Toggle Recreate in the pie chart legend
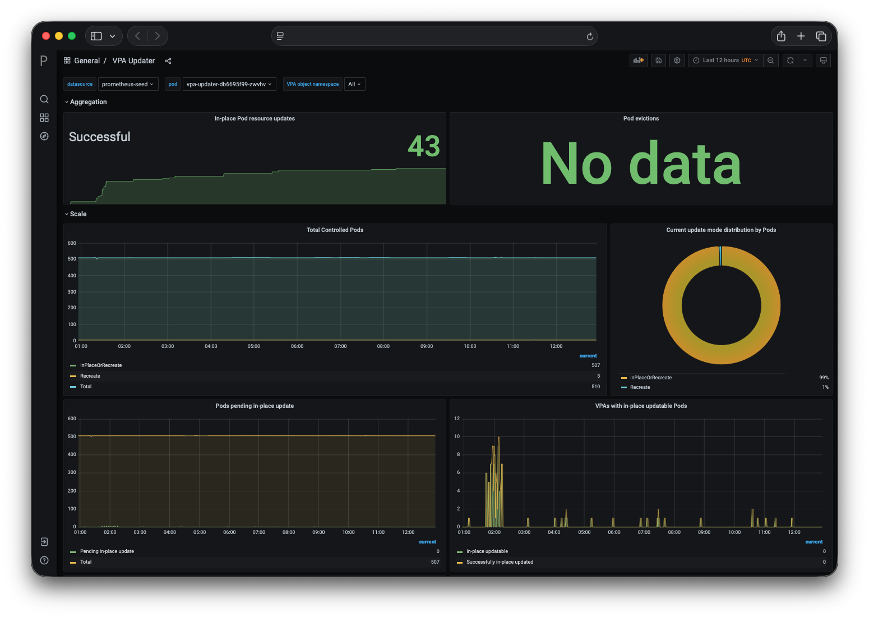The height and width of the screenshot is (618, 869). (x=640, y=387)
